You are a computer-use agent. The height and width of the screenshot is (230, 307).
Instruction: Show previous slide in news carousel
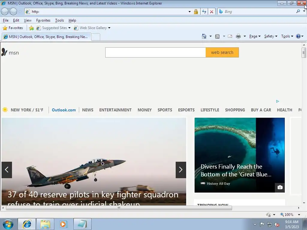tap(7, 170)
